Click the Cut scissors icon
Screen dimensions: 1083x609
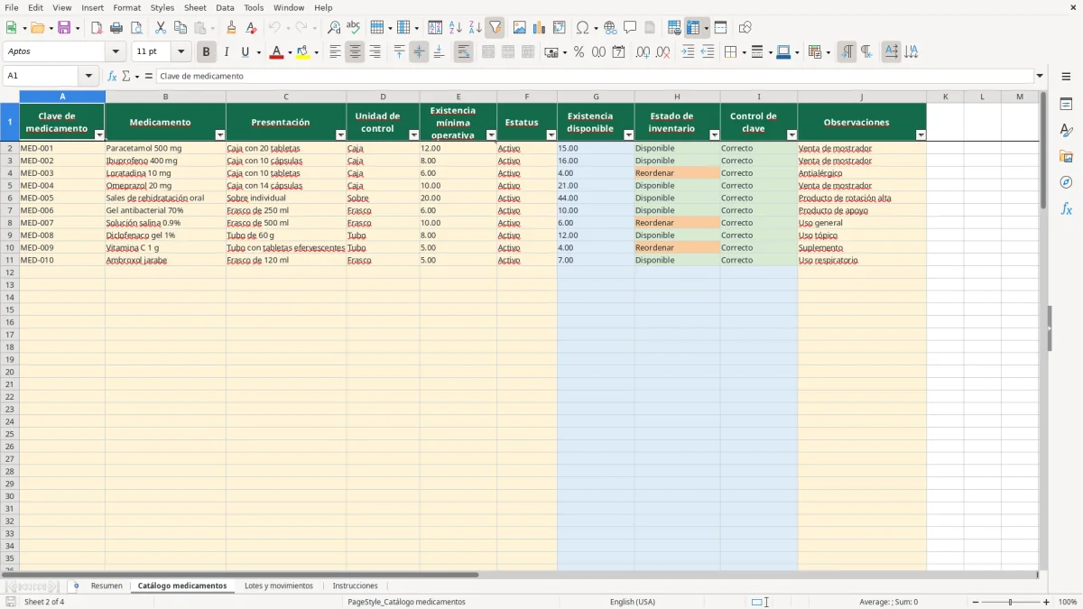click(161, 28)
